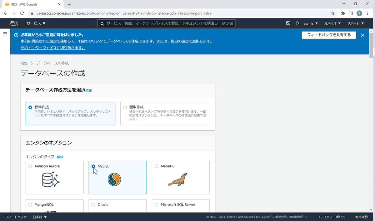Image resolution: width=375 pixels, height=221 pixels.
Task: Open the atomis account menu
Action: [311, 23]
